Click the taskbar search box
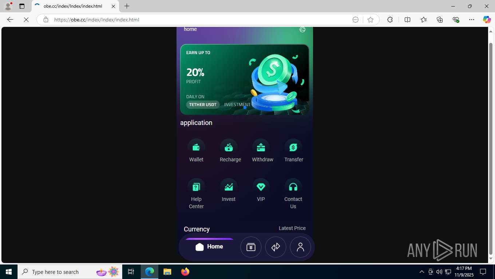Screen dimensions: 495x279 coord(70,272)
